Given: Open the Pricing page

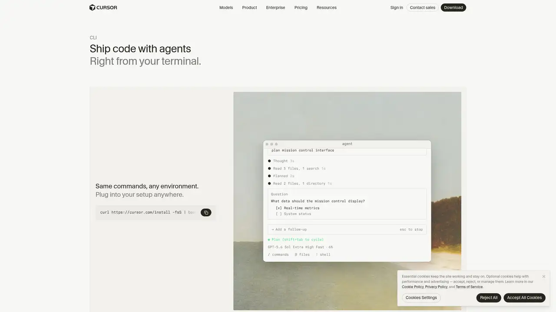Looking at the screenshot, I should [x=301, y=7].
